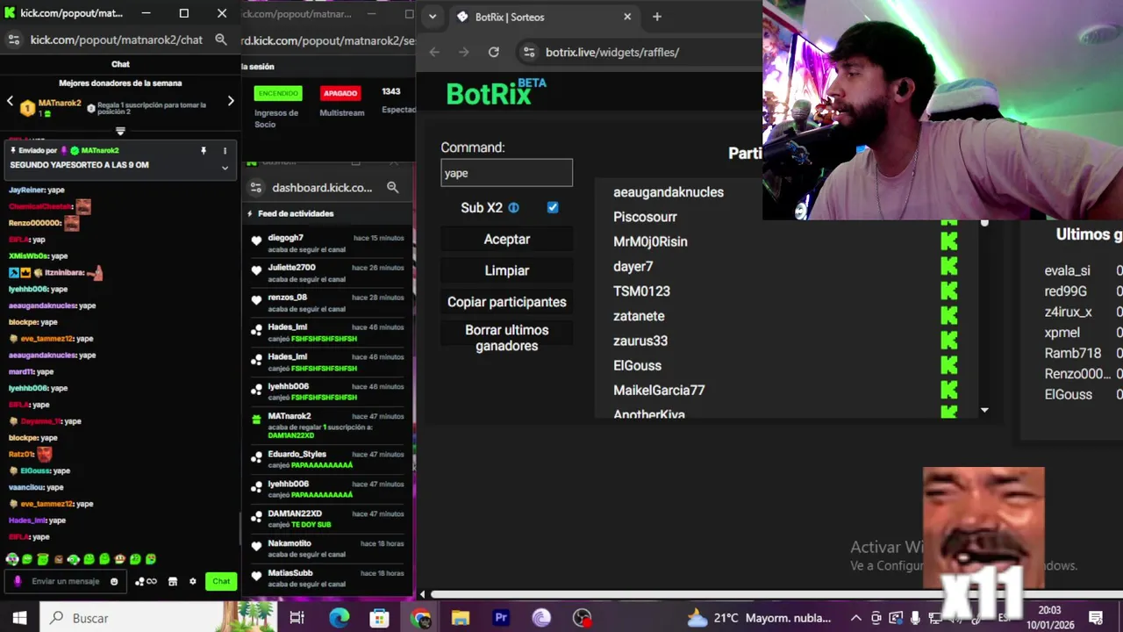Click the Feed de actividades header
1123x632 pixels.
[x=296, y=213]
